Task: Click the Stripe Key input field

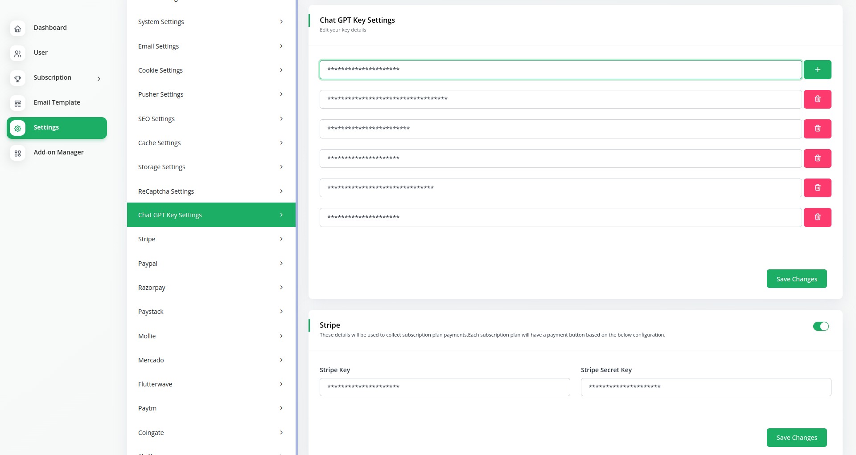Action: [444, 387]
